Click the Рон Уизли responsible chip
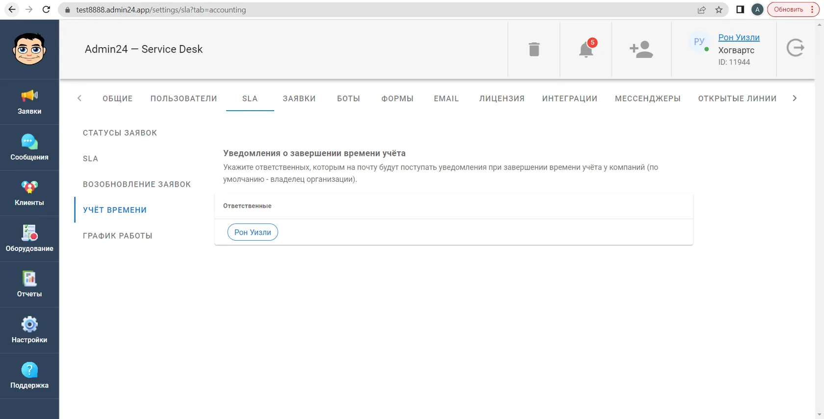 (253, 232)
